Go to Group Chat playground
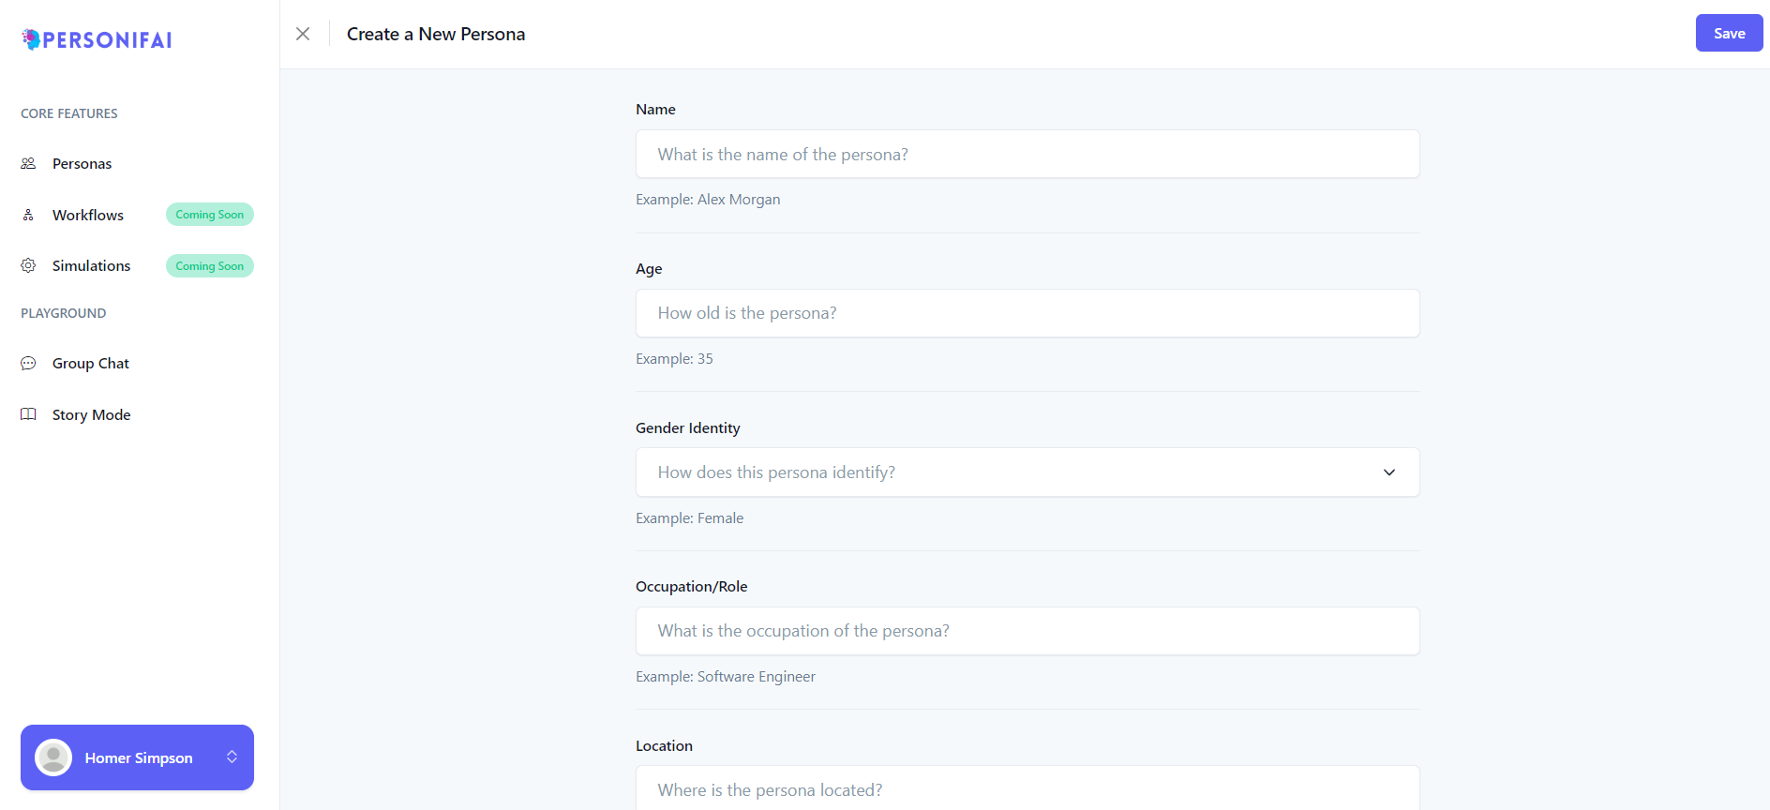Screen dimensions: 1770x810 [91, 363]
